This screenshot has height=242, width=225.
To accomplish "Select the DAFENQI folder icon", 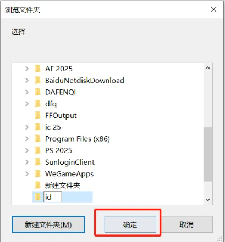I will [x=38, y=92].
